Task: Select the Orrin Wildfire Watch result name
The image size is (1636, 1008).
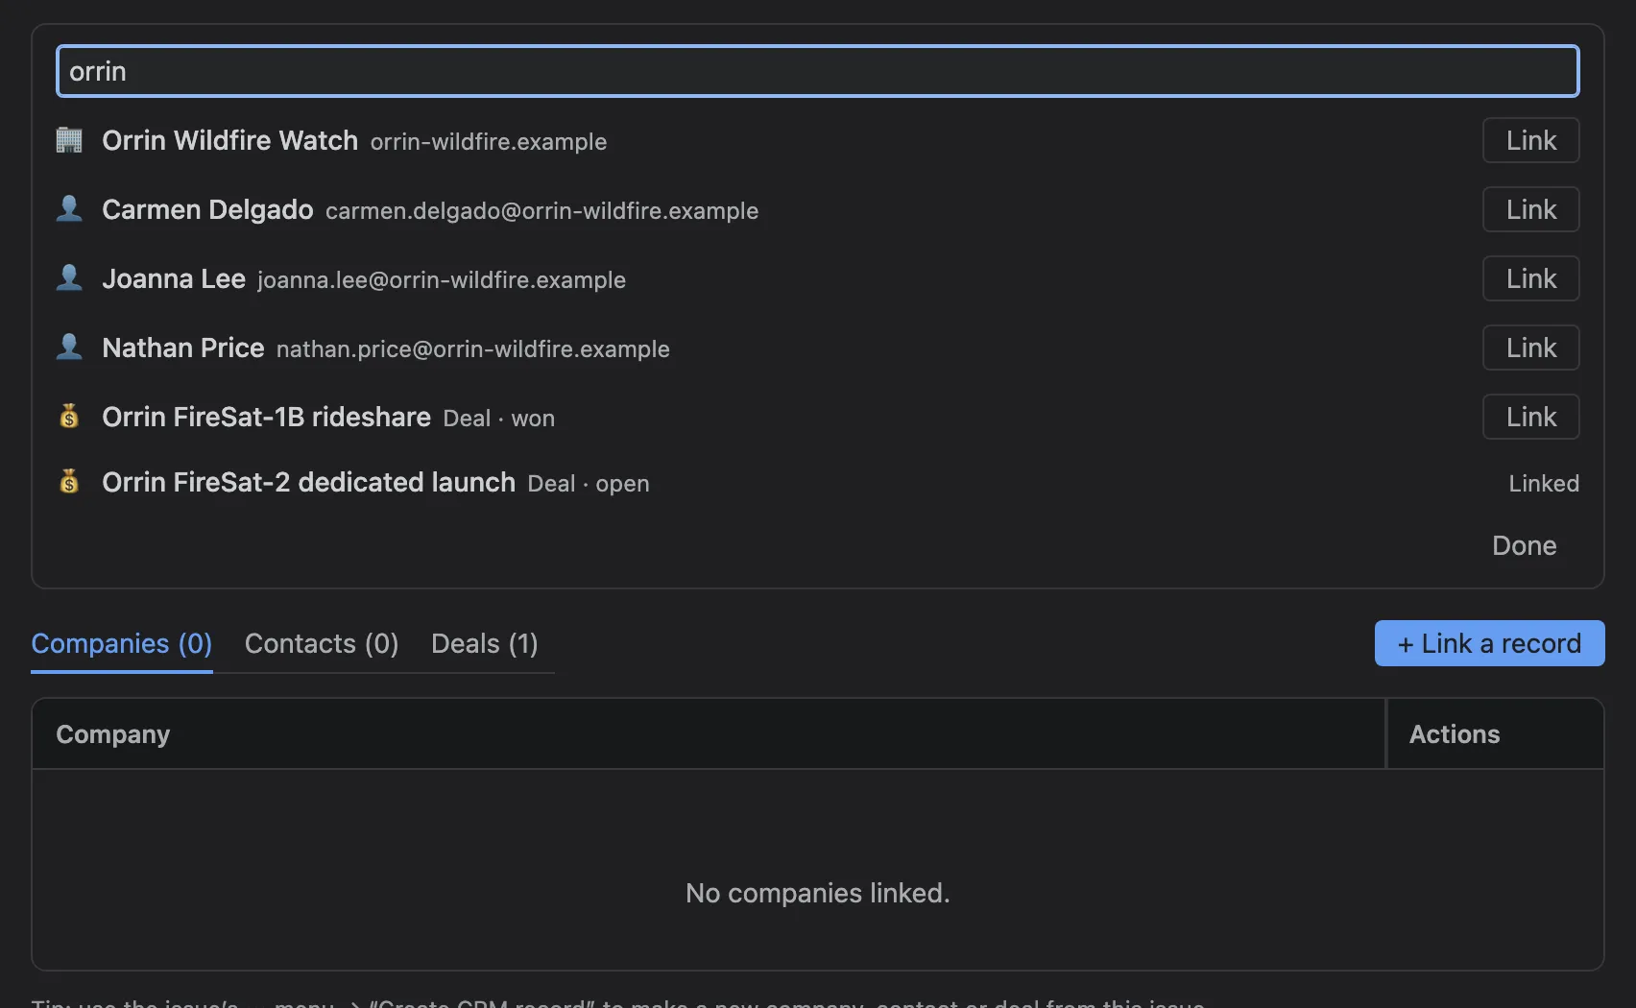Action: pyautogui.click(x=229, y=140)
